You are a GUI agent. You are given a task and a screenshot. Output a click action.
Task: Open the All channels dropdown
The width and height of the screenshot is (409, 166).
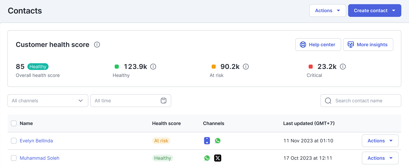pos(48,101)
